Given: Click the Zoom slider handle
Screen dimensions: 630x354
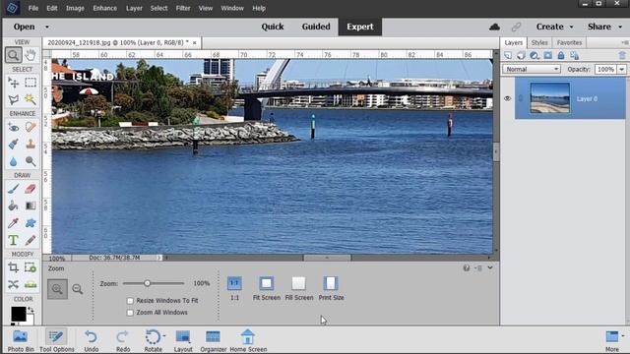Looking at the screenshot, I should pos(147,283).
